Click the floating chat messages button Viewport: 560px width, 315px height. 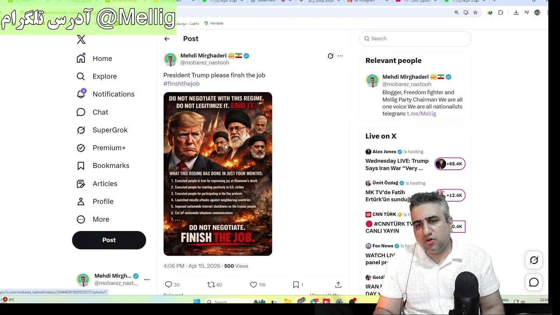pos(534,283)
